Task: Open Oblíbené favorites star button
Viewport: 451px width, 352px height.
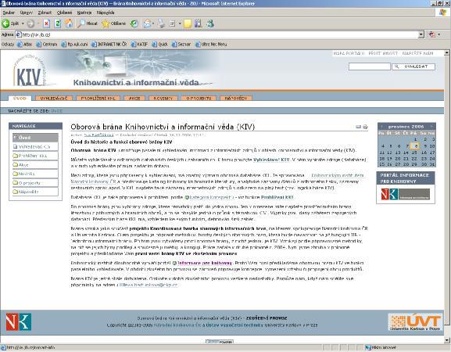Action: click(x=114, y=23)
